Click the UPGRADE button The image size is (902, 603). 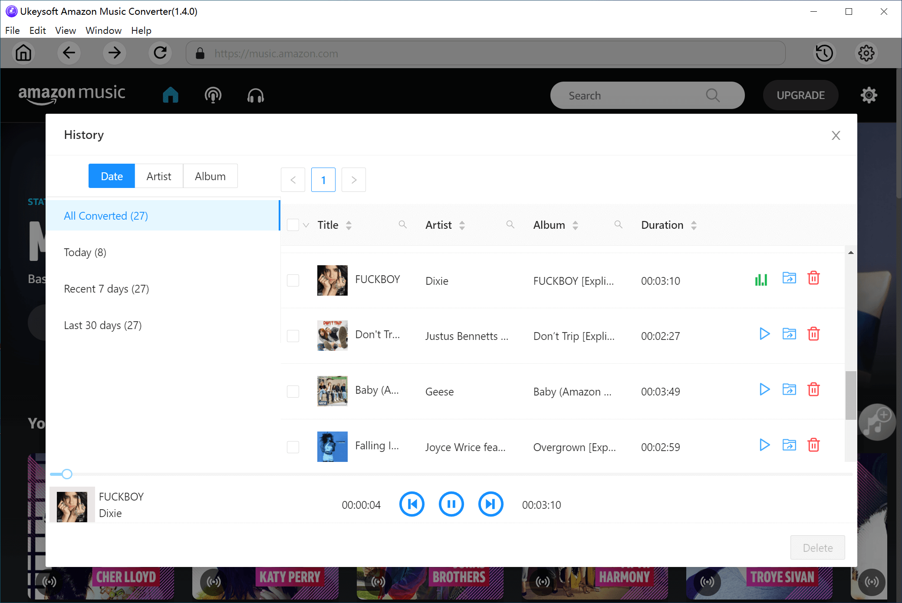[800, 95]
